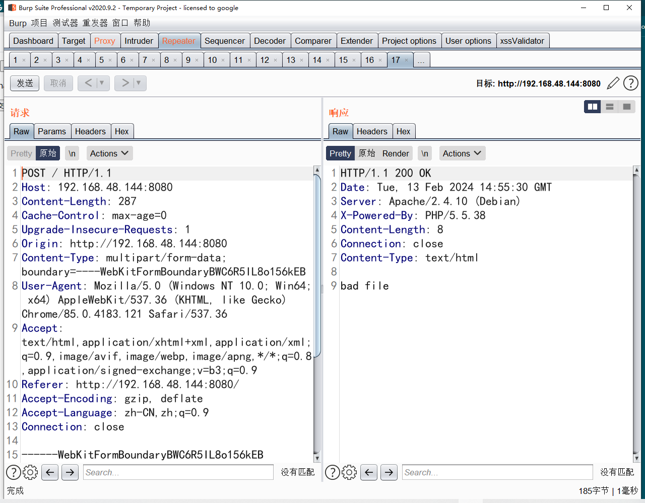Switch to the Intruder tab

[x=139, y=41]
